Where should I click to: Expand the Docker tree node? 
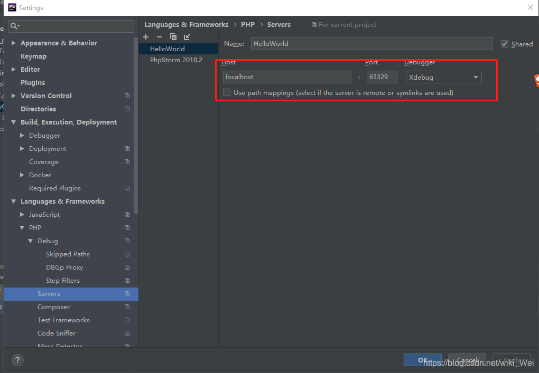click(x=22, y=175)
